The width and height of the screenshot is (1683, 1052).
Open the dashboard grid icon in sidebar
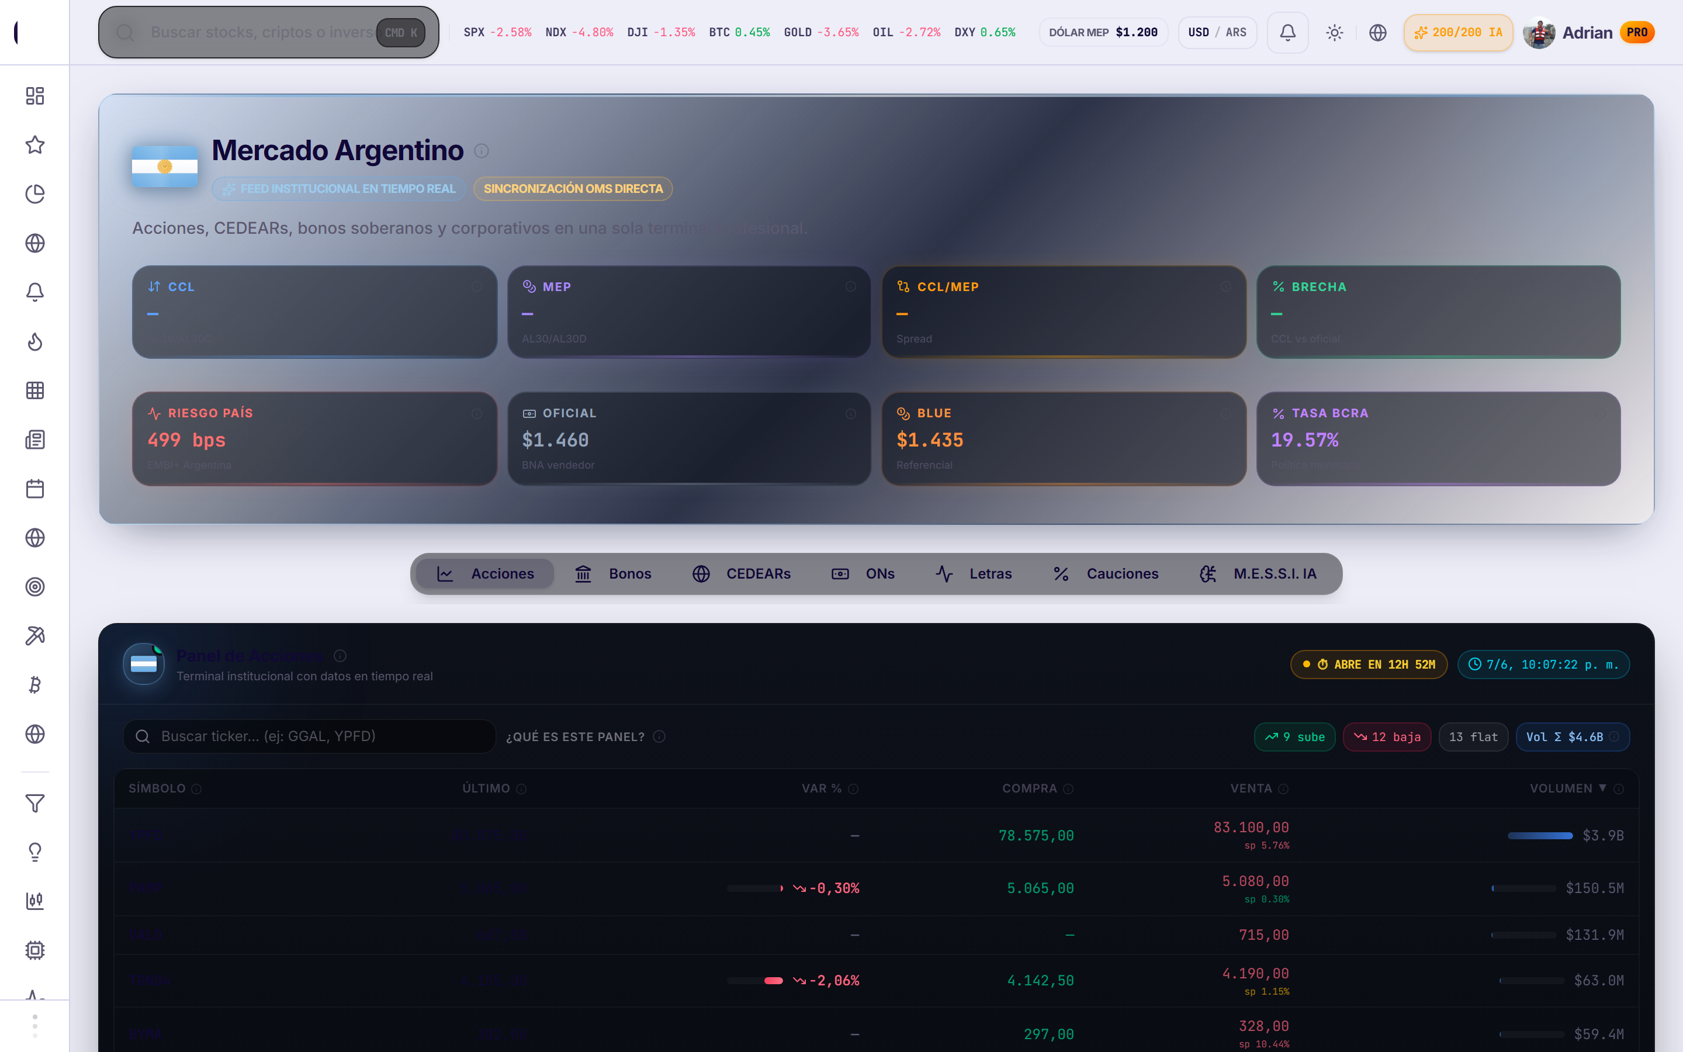[35, 96]
